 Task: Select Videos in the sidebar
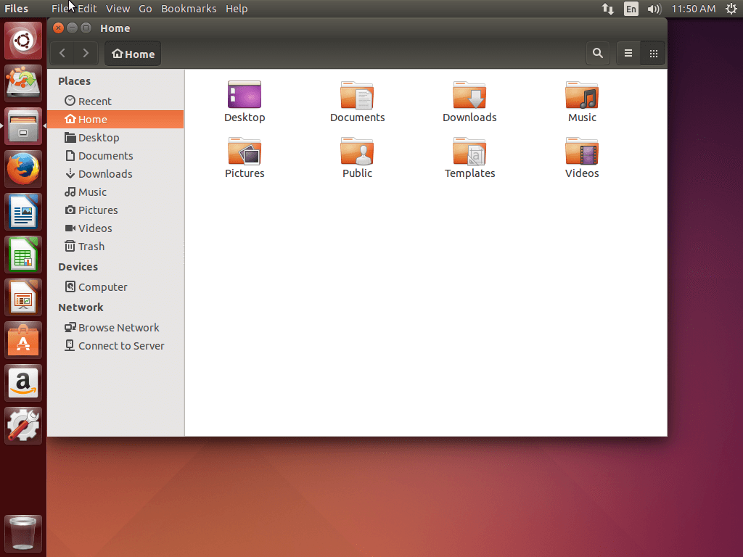pos(115,228)
